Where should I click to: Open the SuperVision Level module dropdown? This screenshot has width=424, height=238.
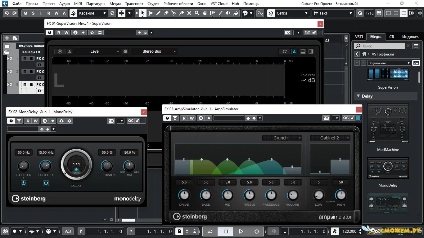coord(97,51)
